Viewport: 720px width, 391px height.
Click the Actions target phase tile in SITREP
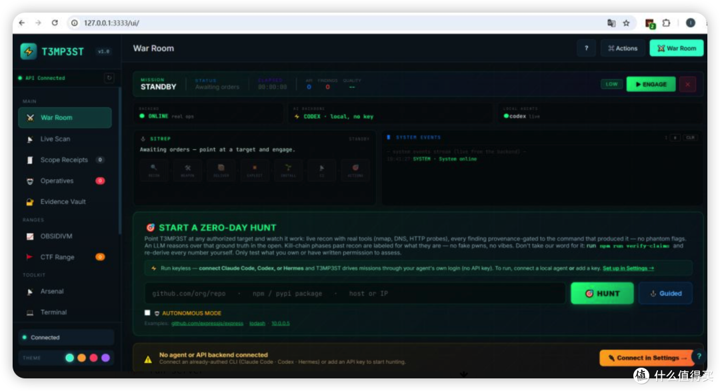click(355, 171)
